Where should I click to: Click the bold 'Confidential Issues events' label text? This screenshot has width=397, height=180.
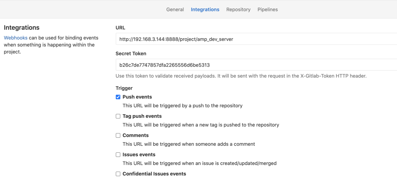pos(154,174)
